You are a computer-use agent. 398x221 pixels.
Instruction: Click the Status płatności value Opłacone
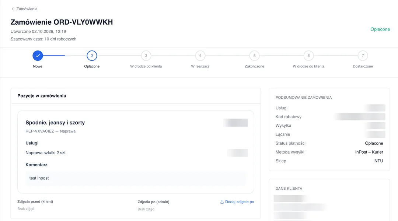tap(374, 143)
